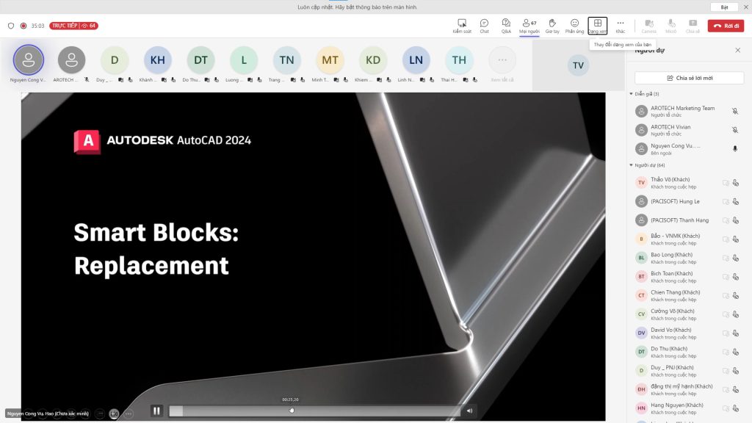
Task: Toggle mic for Bảo - VNMK (Khách)
Action: click(x=736, y=239)
